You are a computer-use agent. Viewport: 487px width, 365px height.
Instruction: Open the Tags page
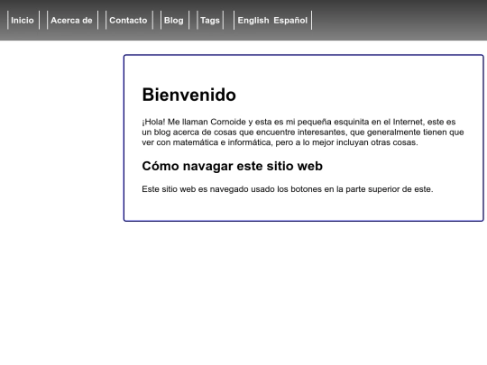click(x=210, y=20)
